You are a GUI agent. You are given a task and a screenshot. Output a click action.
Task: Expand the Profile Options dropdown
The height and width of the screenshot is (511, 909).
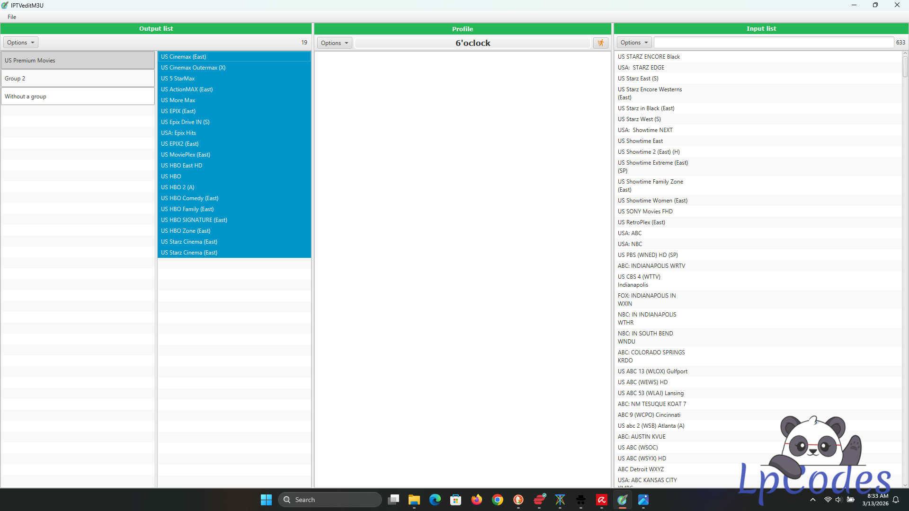tap(334, 43)
